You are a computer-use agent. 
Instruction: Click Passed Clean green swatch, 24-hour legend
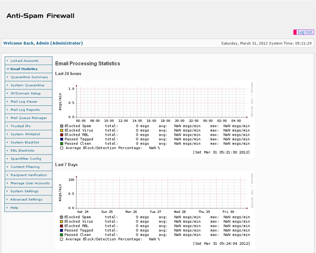pos(62,144)
